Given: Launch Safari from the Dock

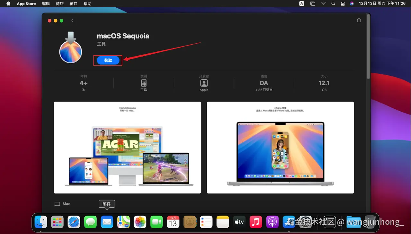Looking at the screenshot, I should 74,222.
